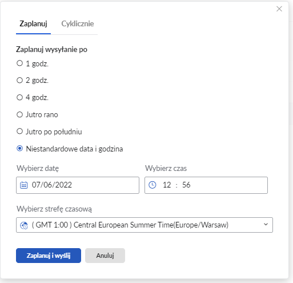
Task: Open the time zone dropdown arrow
Action: point(266,225)
